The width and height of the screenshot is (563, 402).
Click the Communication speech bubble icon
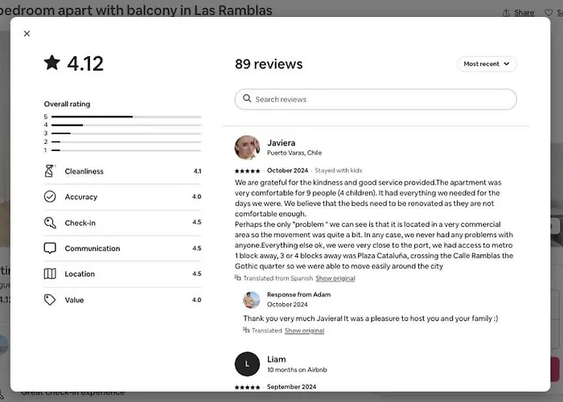tap(50, 248)
